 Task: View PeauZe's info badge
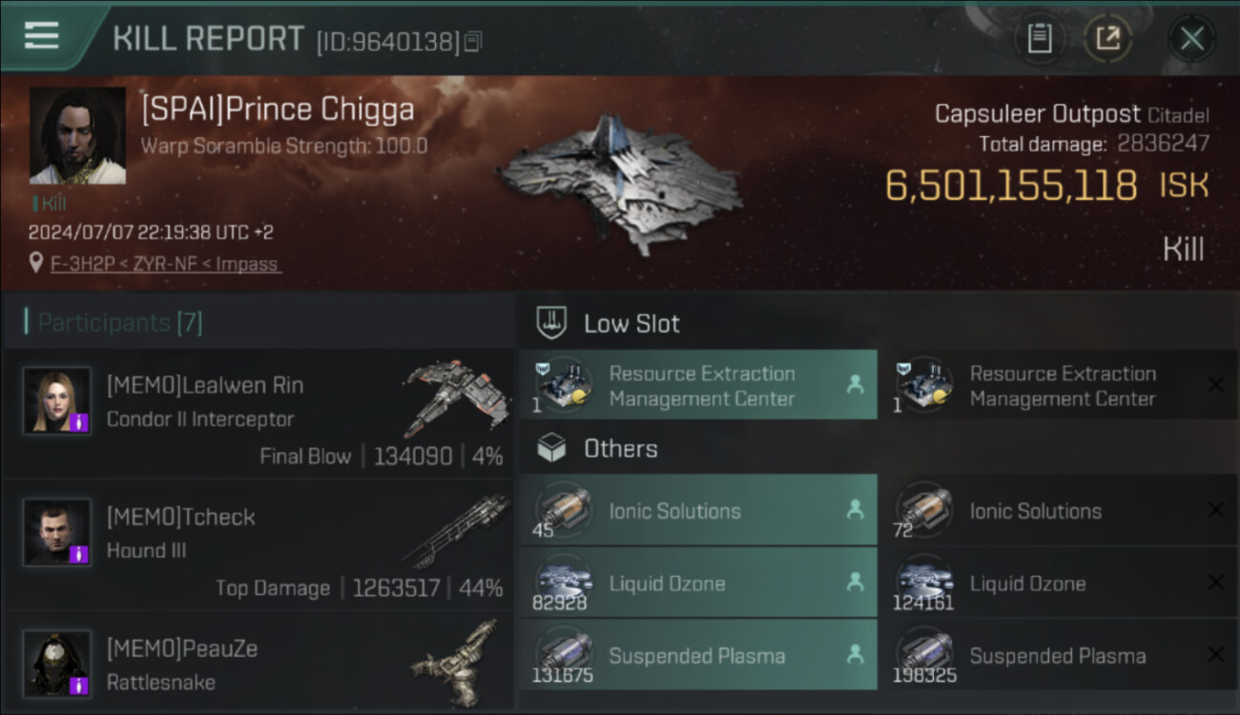tap(79, 684)
